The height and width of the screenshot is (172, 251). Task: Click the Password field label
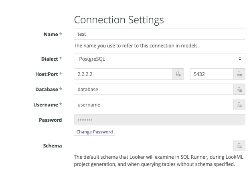(51, 120)
